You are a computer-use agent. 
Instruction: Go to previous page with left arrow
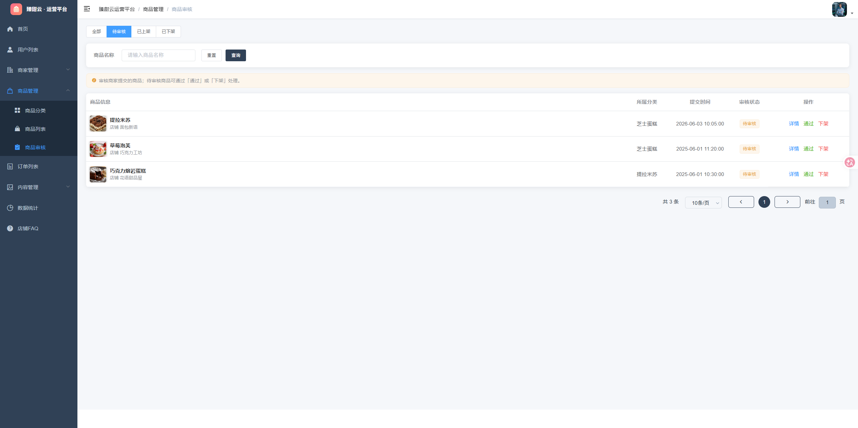741,202
